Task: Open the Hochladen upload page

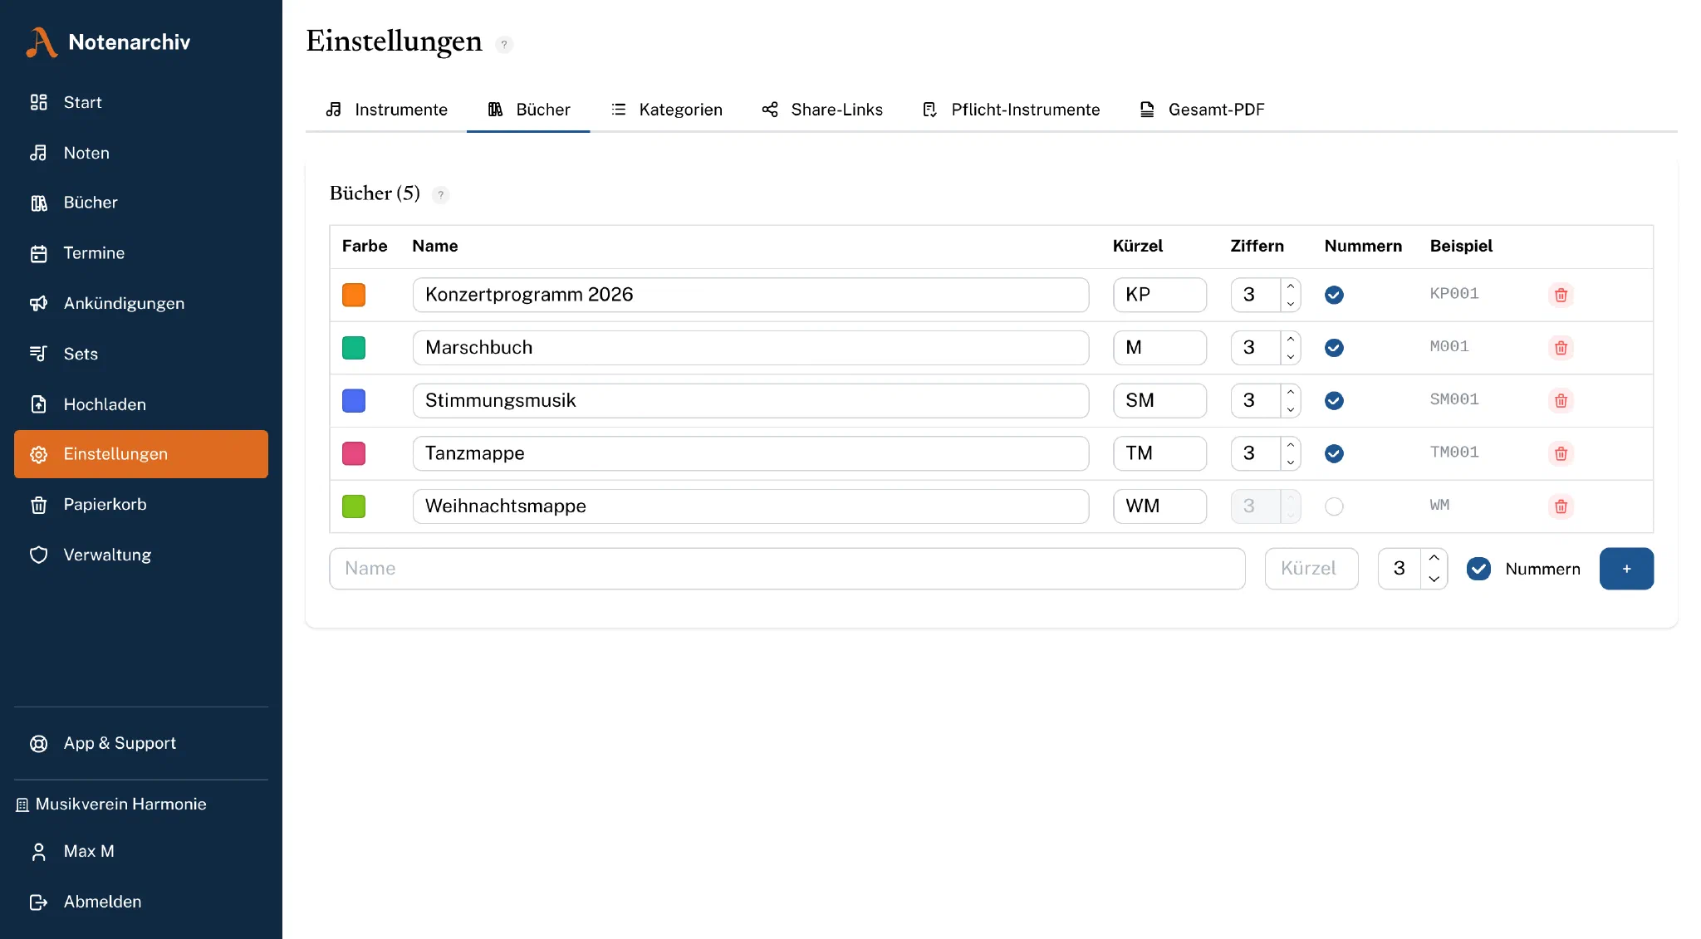Action: [x=141, y=404]
